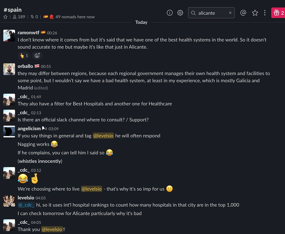Toggle pointing-up reaction on ramonwtf's message

24,56
